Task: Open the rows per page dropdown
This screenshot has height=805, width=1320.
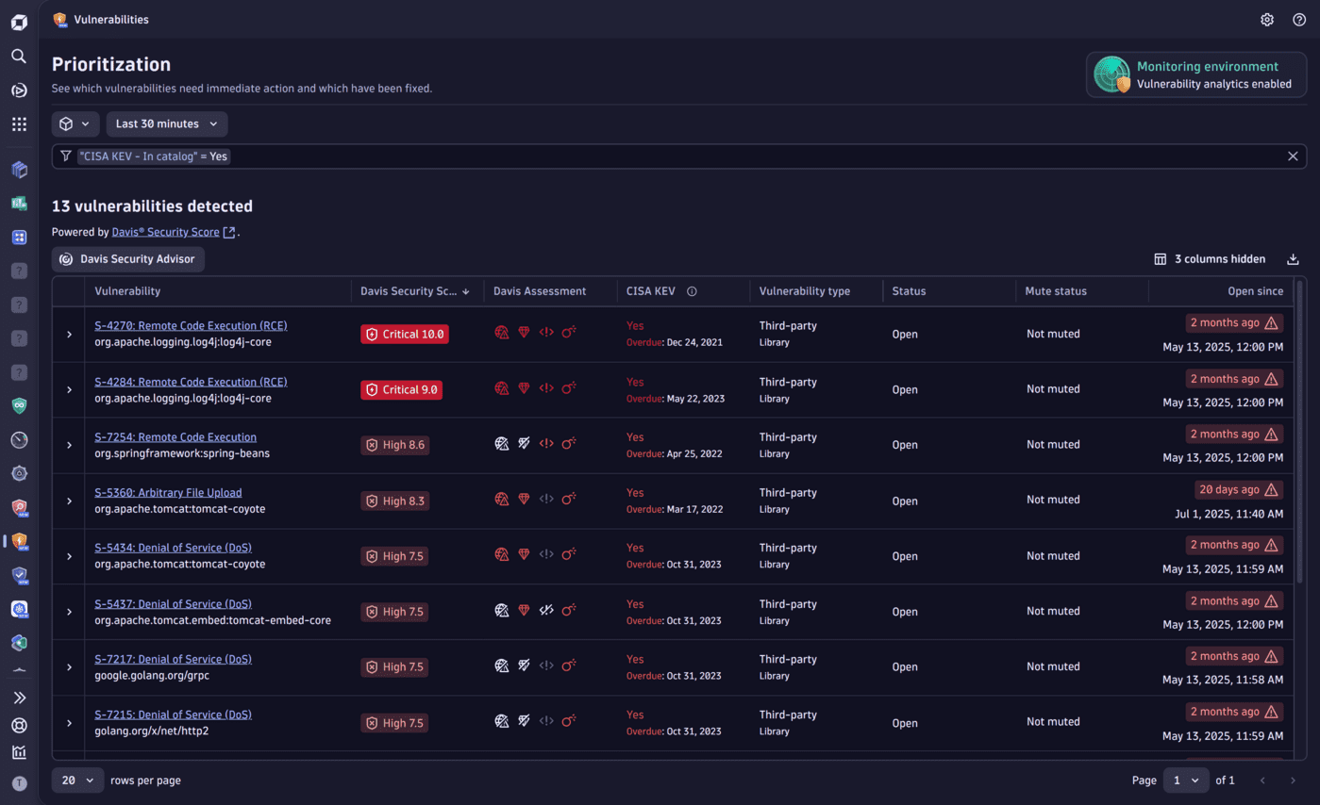Action: coord(77,780)
